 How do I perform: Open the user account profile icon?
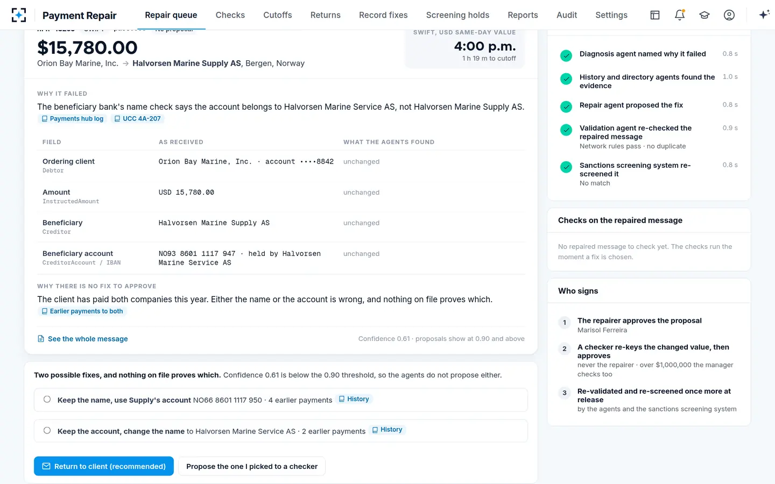[x=729, y=15]
